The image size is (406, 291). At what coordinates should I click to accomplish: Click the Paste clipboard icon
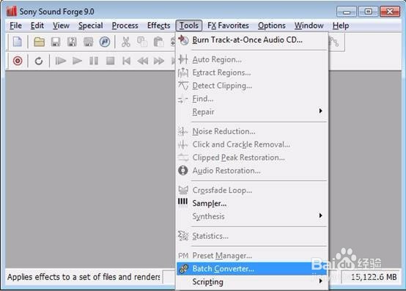coord(158,42)
